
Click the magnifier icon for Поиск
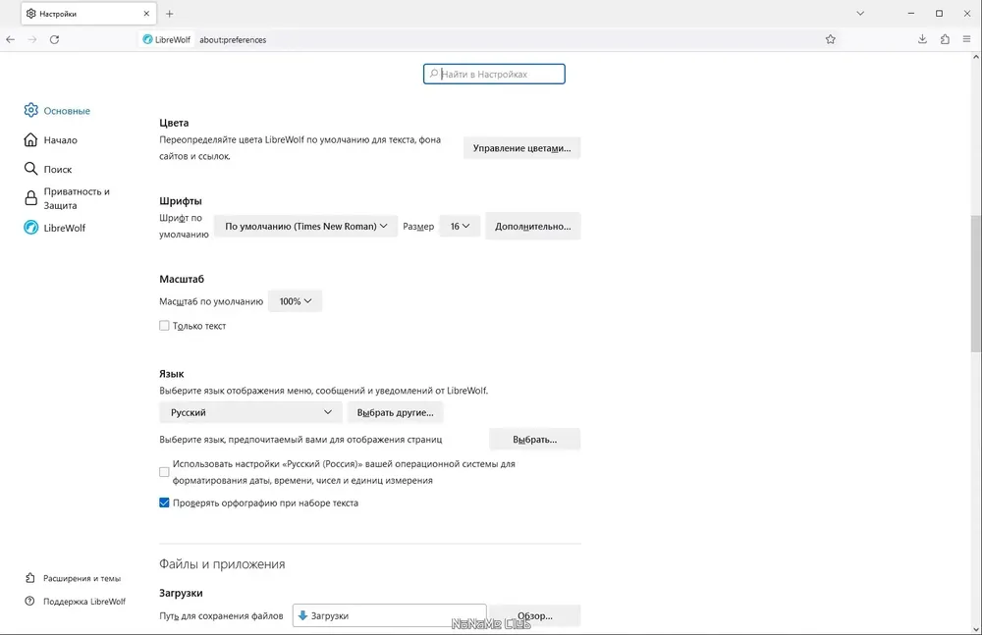(x=30, y=169)
